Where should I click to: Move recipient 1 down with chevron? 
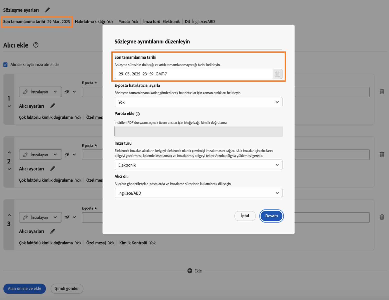9,106
